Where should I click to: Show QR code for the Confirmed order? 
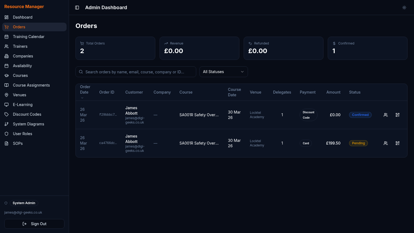click(x=398, y=115)
